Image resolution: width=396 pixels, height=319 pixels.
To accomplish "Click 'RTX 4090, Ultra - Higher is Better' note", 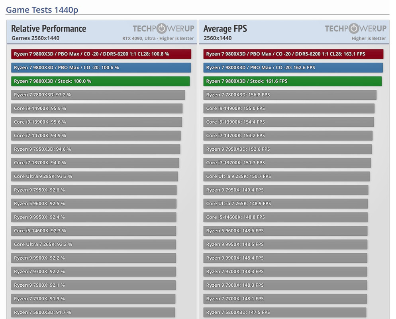I will [158, 38].
